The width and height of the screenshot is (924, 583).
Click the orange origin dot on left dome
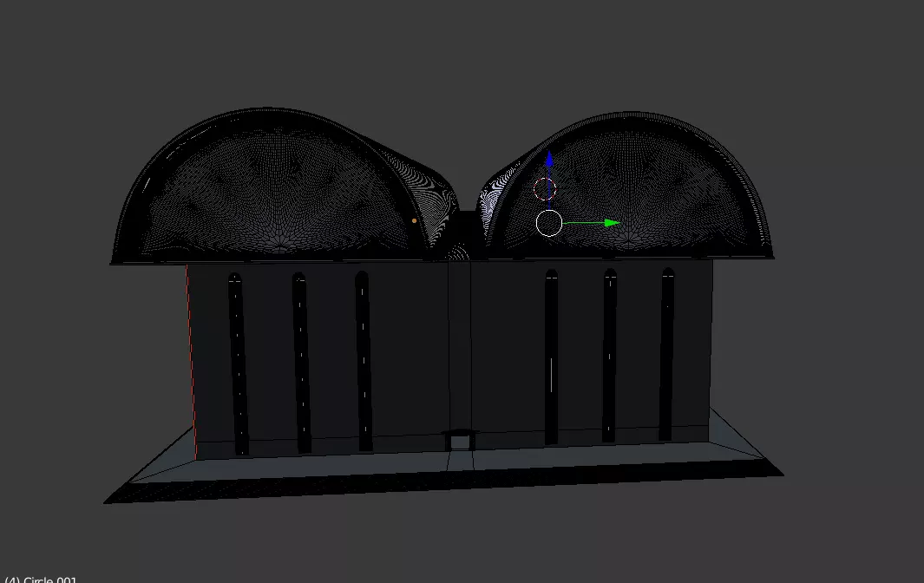(414, 221)
